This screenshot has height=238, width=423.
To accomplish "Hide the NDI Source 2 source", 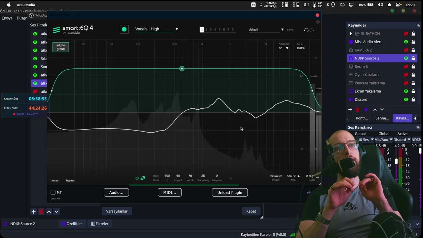I will [406, 58].
